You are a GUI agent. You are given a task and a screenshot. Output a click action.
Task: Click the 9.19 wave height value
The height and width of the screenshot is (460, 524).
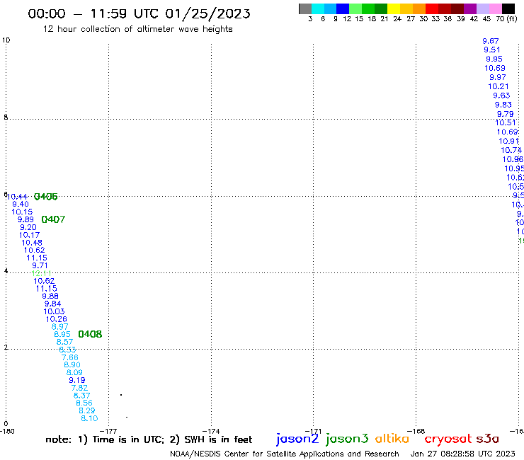(x=77, y=380)
